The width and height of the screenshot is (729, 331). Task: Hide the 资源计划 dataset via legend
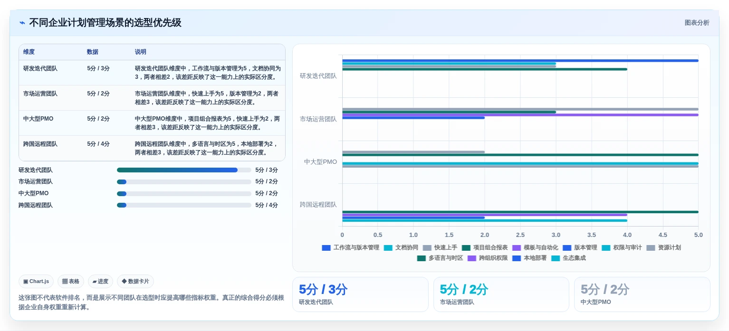click(x=663, y=247)
